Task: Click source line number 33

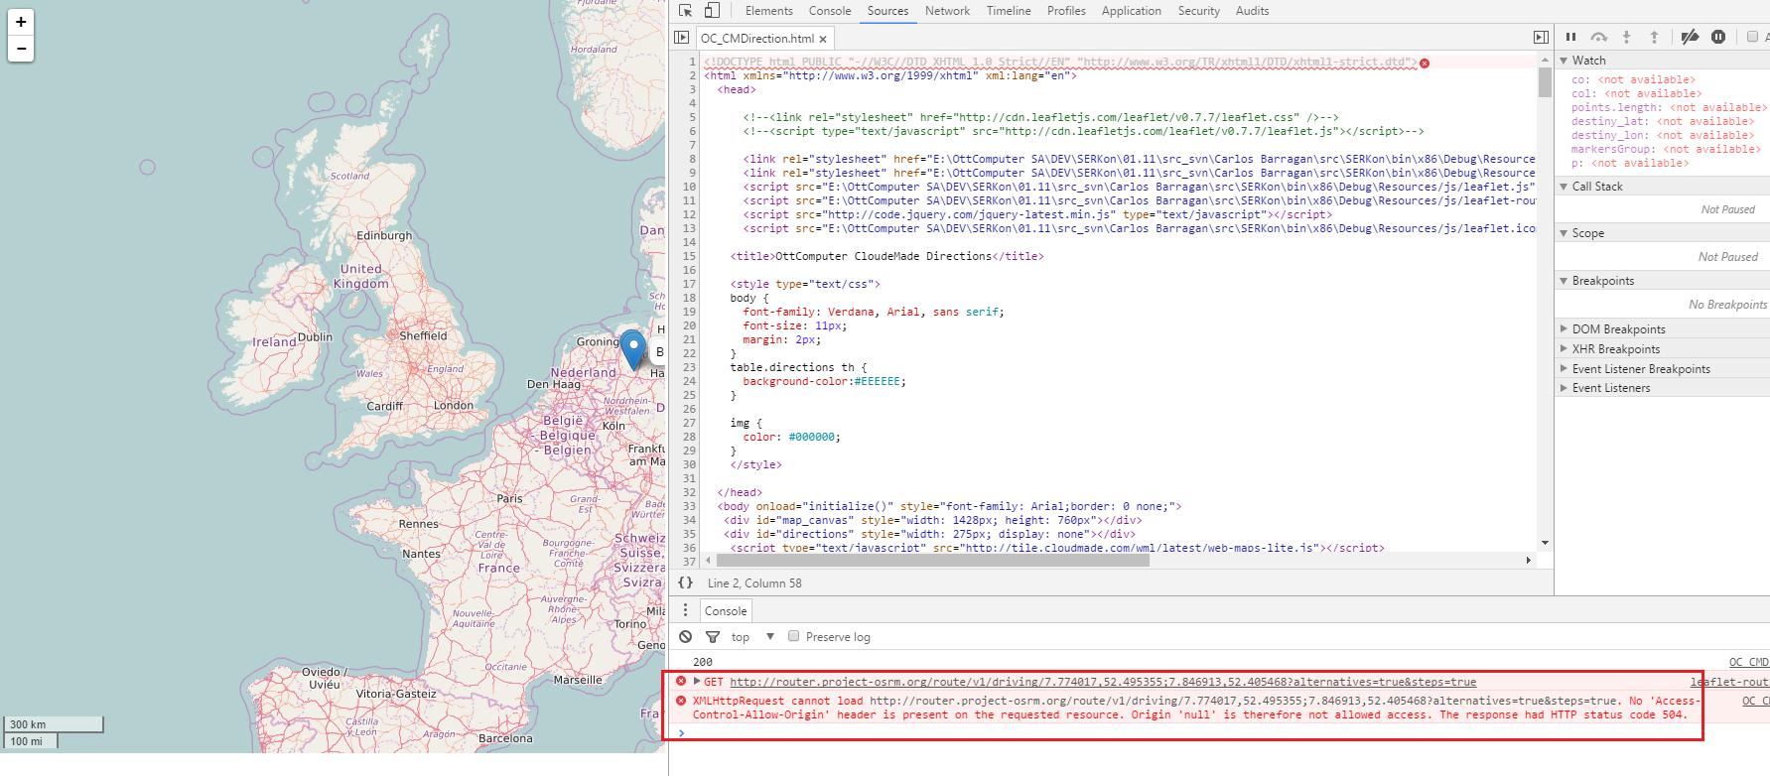Action: [x=689, y=506]
